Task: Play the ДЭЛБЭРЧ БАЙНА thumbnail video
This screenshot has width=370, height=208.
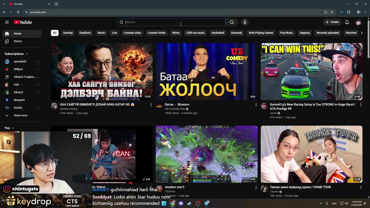Action: coord(102,72)
